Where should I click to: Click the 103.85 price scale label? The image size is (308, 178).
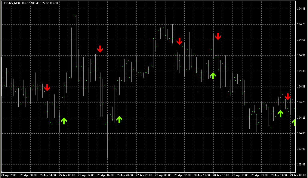click(301, 165)
